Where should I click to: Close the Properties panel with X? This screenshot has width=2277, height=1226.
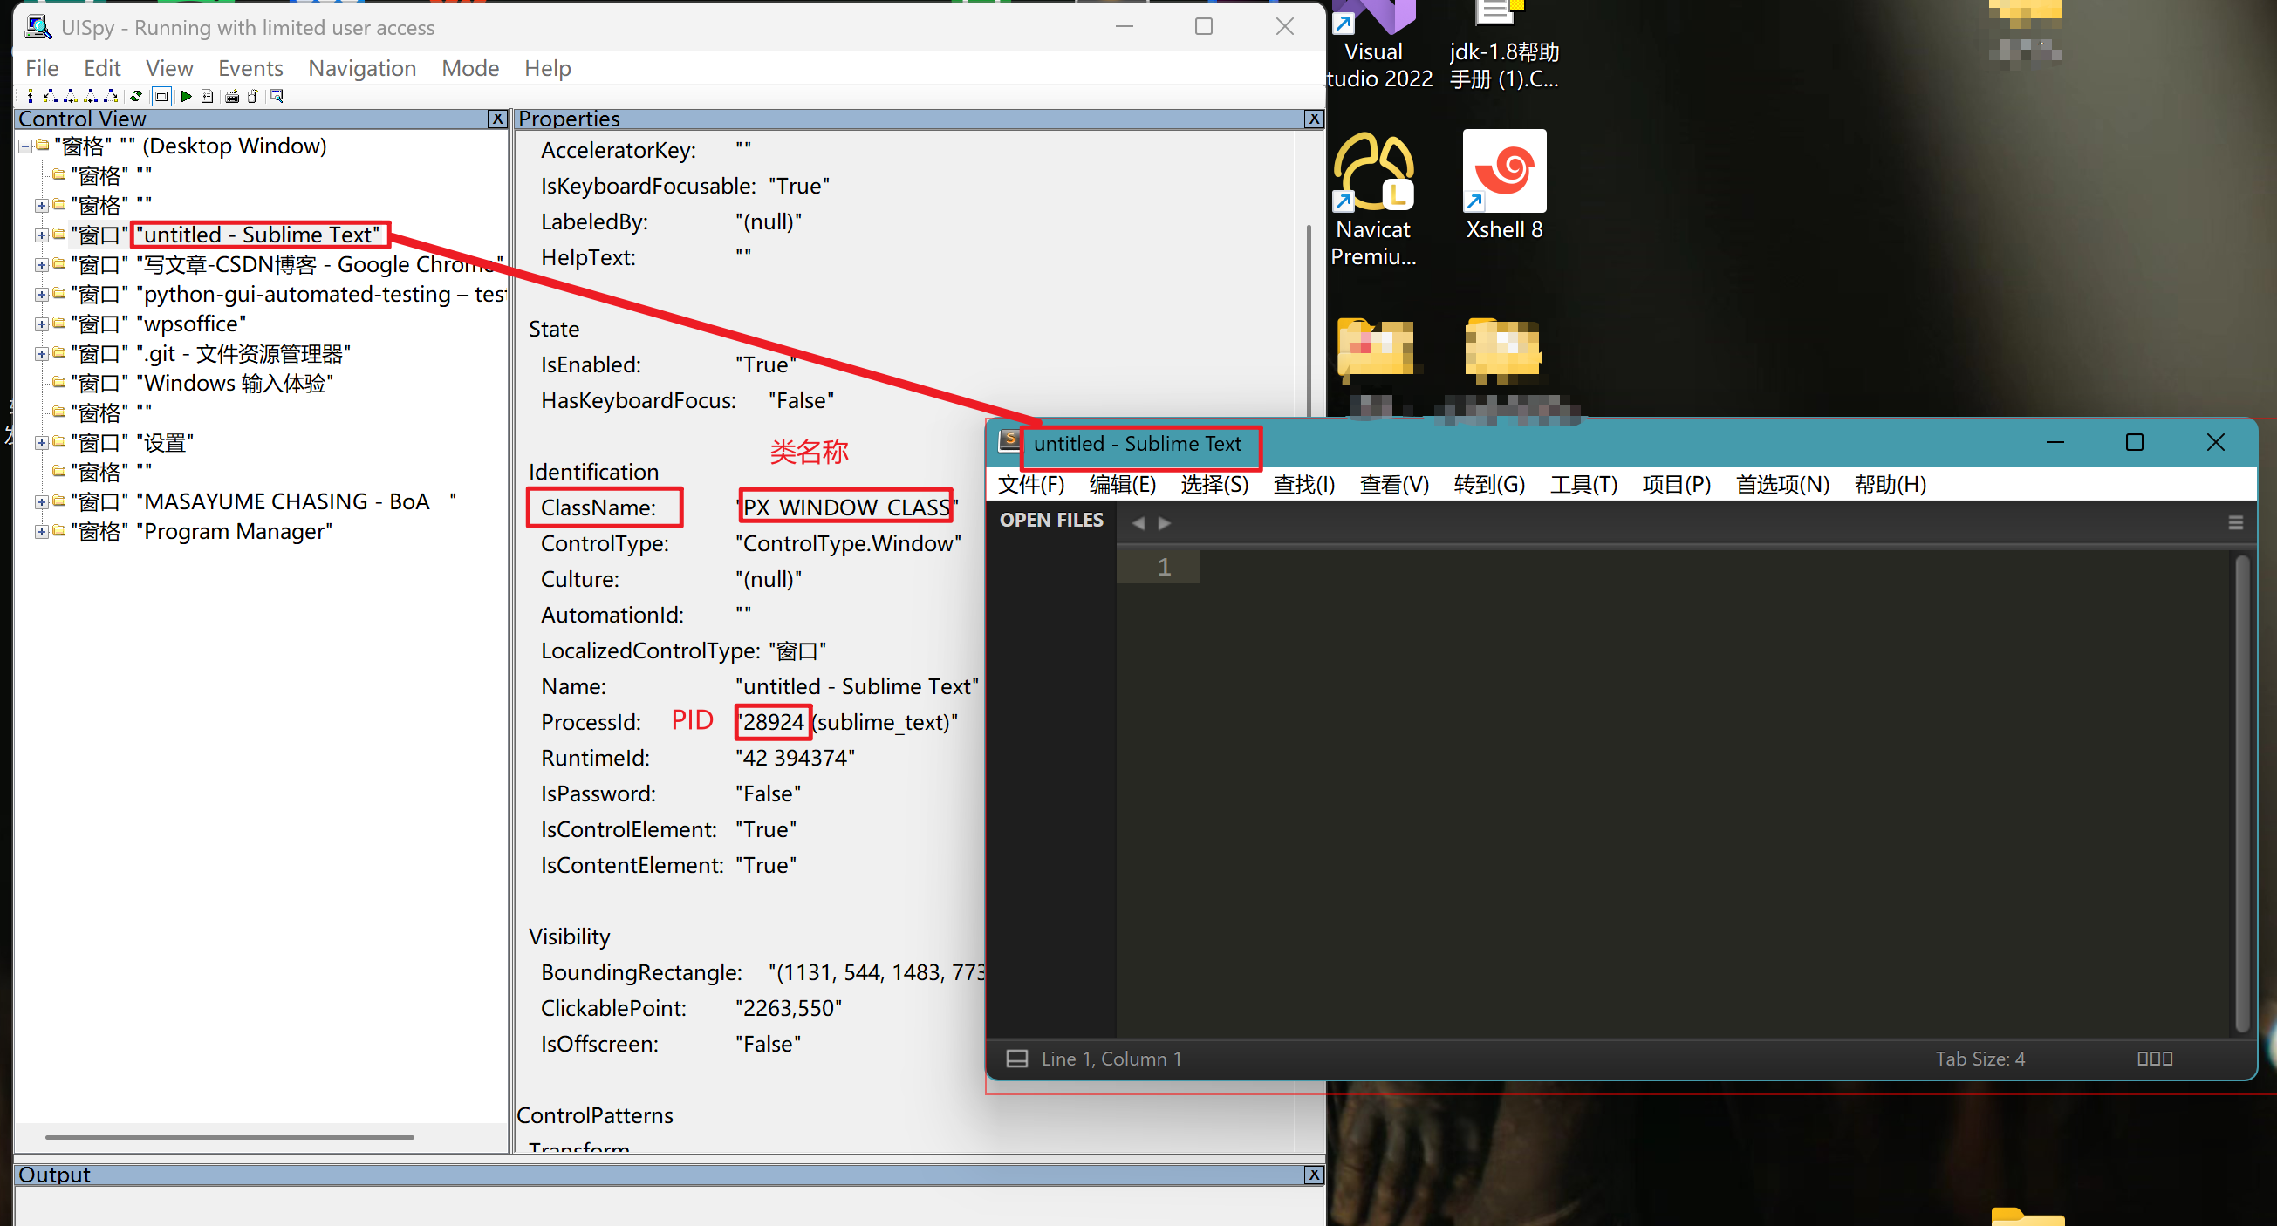click(x=1314, y=119)
